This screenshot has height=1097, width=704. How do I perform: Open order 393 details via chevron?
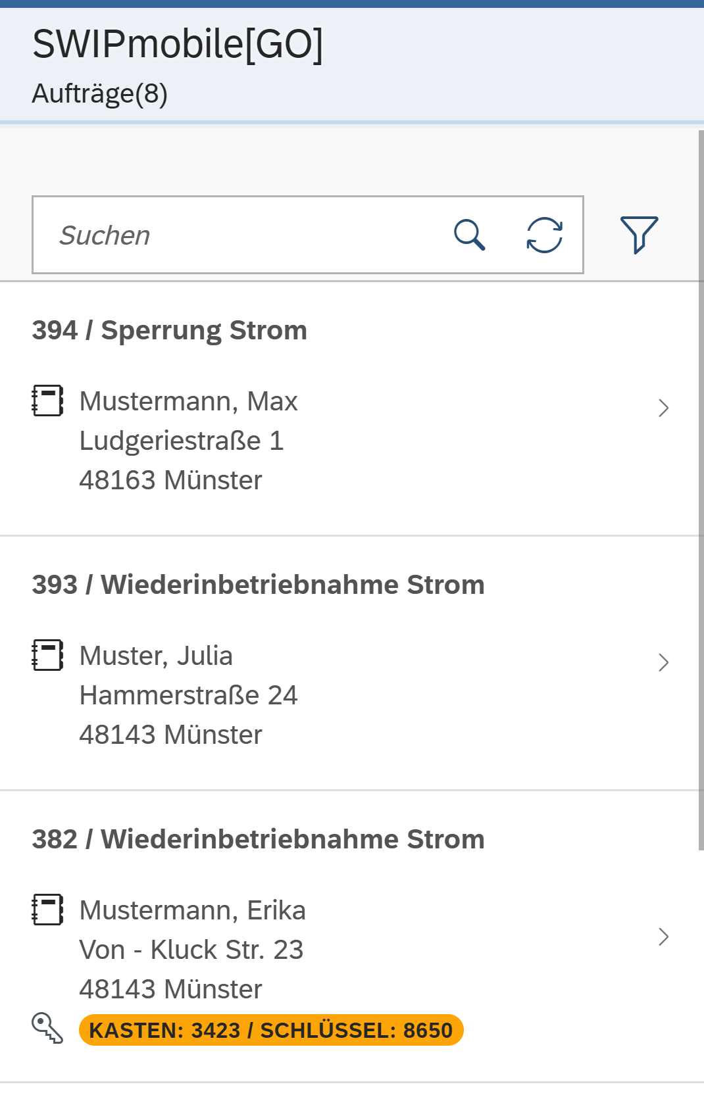pos(663,662)
